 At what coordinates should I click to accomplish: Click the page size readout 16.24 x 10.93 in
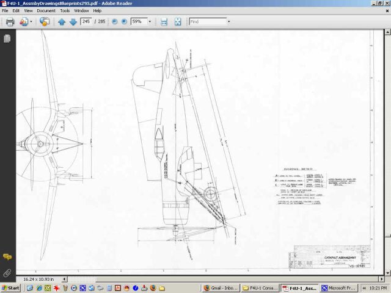point(38,280)
